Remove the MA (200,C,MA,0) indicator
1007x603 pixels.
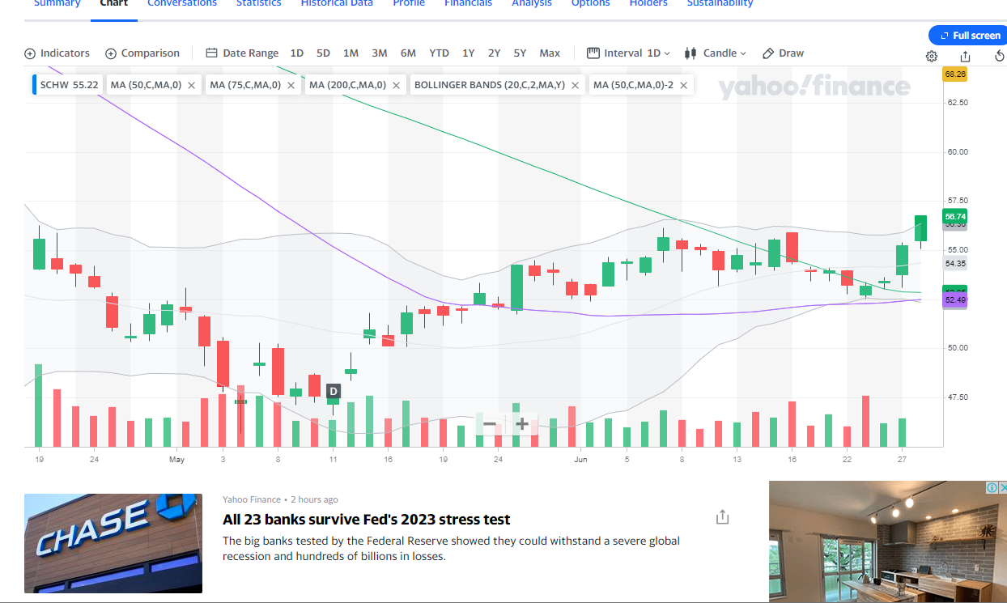coord(396,85)
